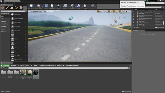Select the scale gizmo tool in viewport

(x=102, y=11)
